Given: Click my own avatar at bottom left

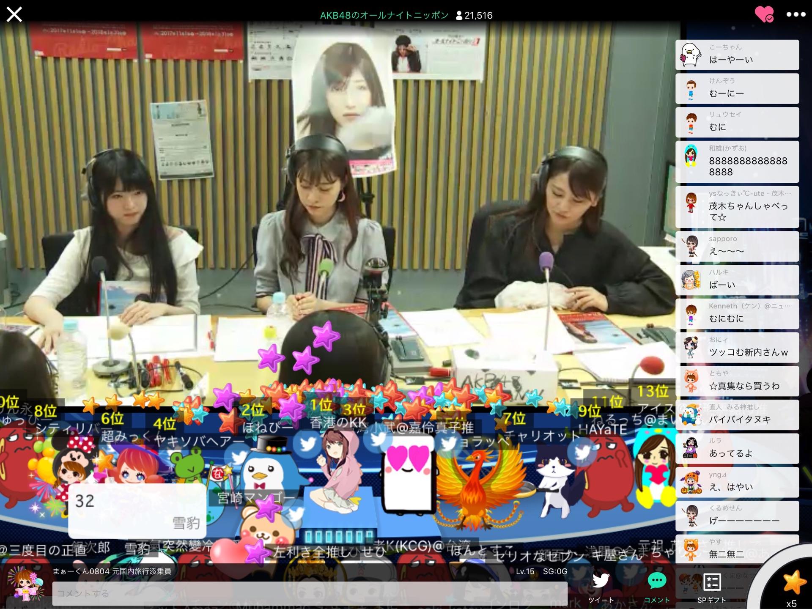Looking at the screenshot, I should (26, 585).
